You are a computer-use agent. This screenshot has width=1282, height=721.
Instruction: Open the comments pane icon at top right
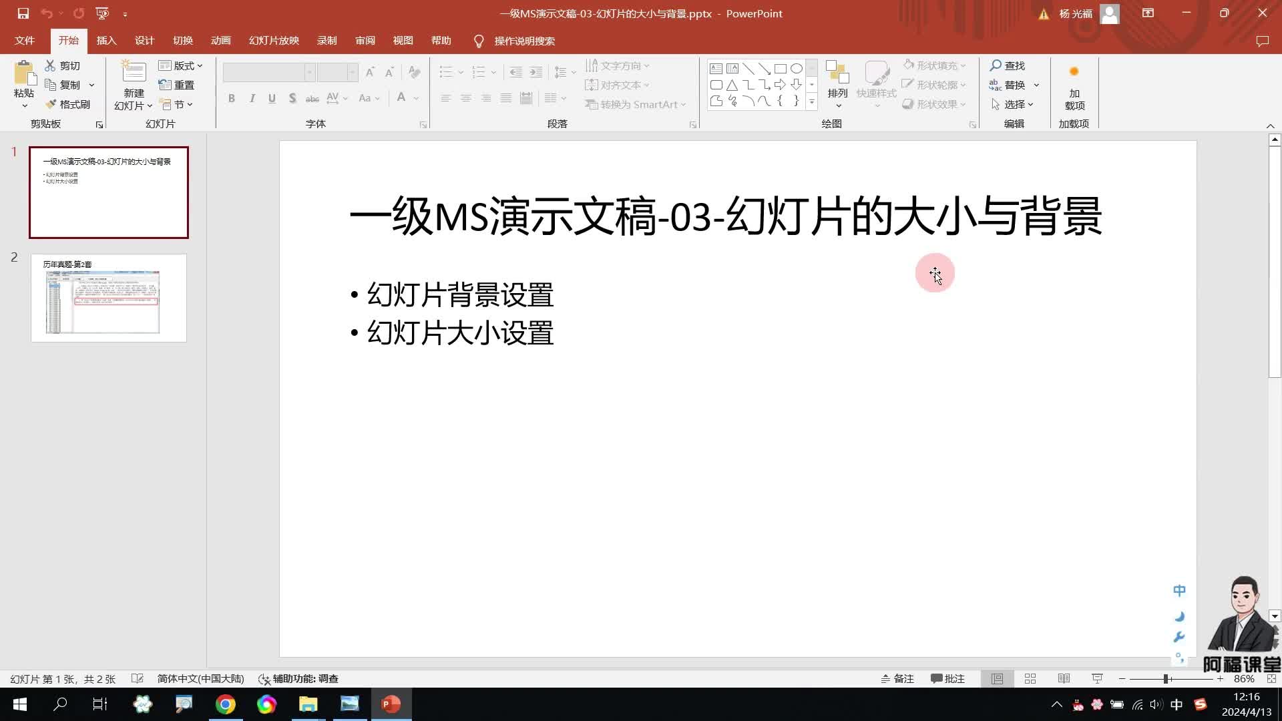pos(1262,41)
